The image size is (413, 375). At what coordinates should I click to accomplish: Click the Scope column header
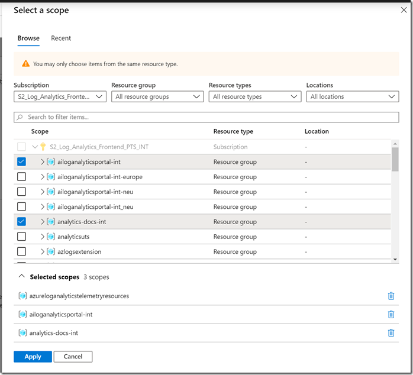pos(40,131)
